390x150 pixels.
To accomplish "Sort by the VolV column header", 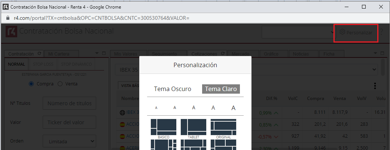I will [362, 99].
